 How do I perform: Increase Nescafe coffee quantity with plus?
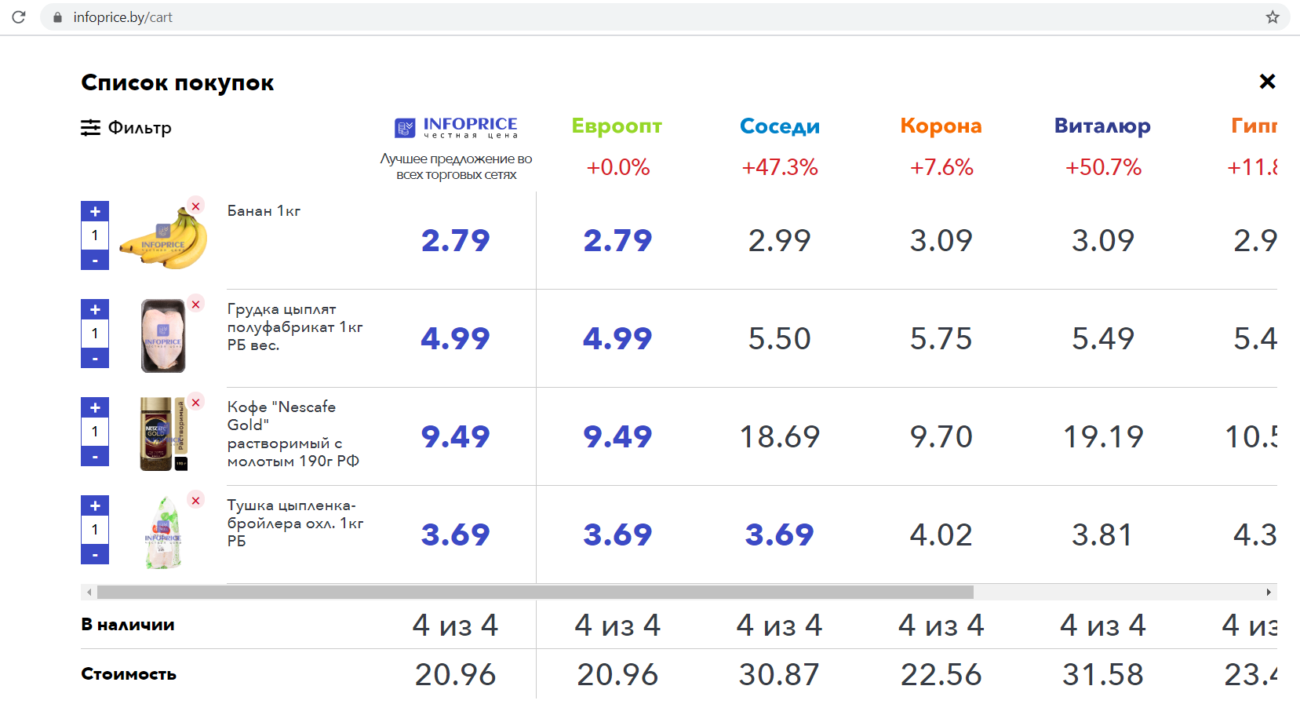pos(95,407)
